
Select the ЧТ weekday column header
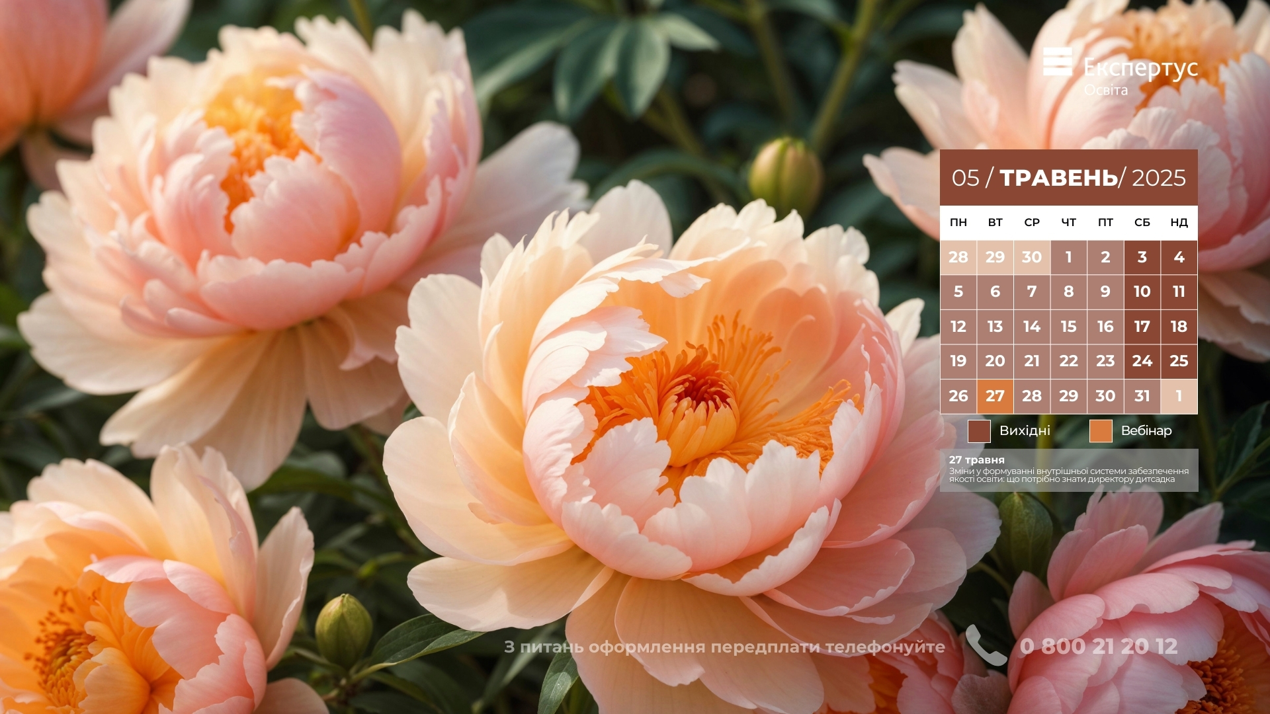1069,223
